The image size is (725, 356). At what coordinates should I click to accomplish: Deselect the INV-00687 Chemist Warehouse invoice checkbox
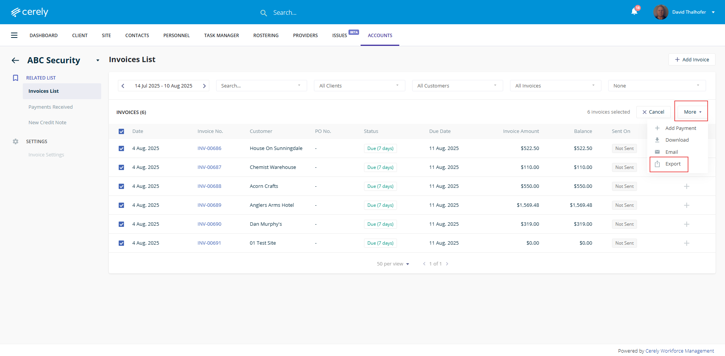121,167
